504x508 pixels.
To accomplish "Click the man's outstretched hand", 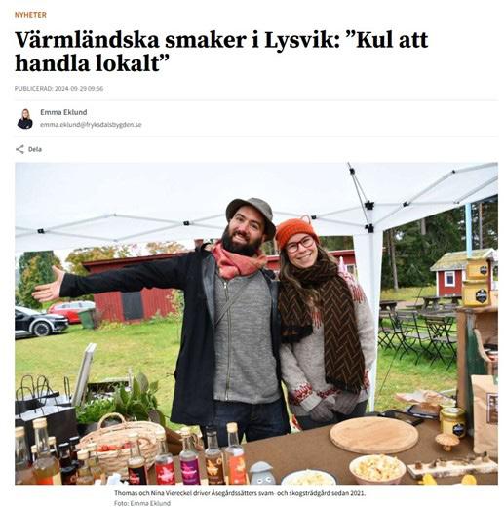I will pyautogui.click(x=50, y=286).
